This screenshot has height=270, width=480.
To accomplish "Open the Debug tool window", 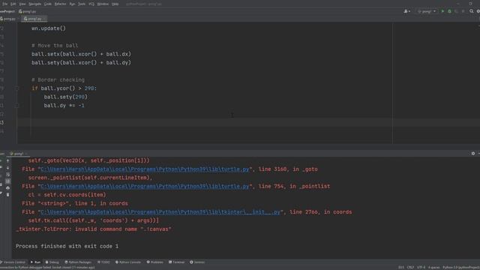I will [x=52, y=262].
